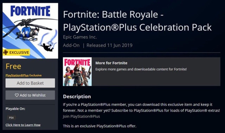Click the heart icon on Add to Wishlist
The height and width of the screenshot is (133, 225).
[x=17, y=95]
